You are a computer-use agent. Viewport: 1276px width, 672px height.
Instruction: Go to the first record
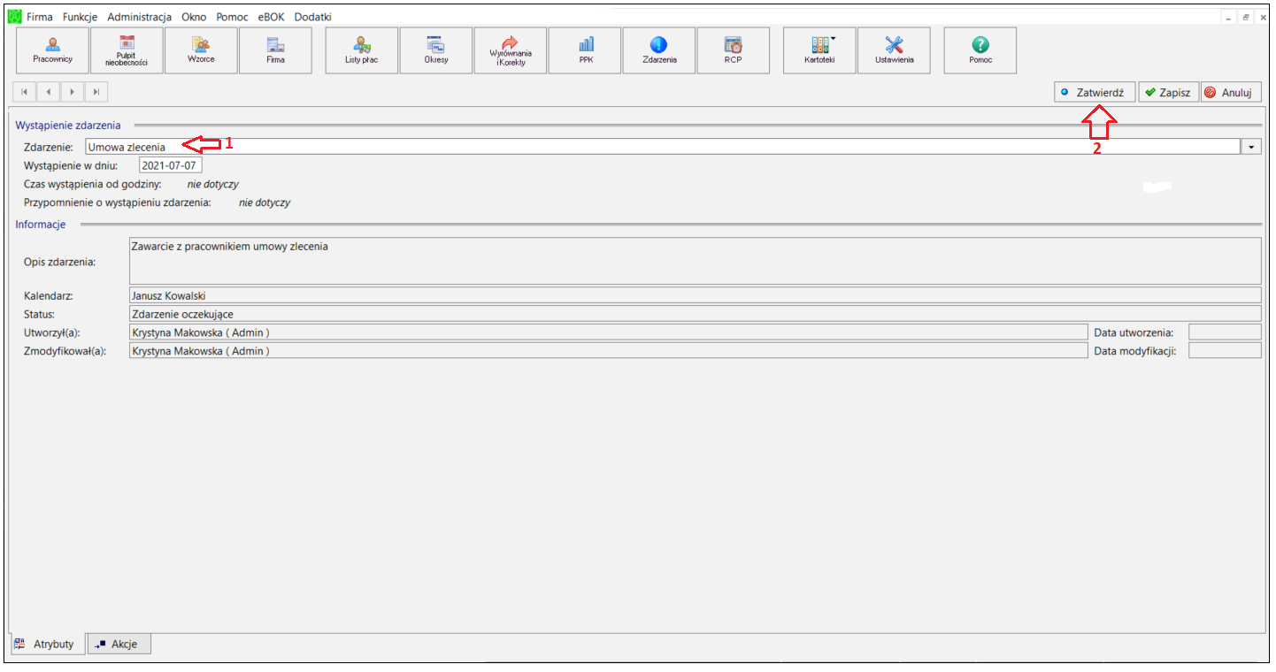tap(24, 92)
